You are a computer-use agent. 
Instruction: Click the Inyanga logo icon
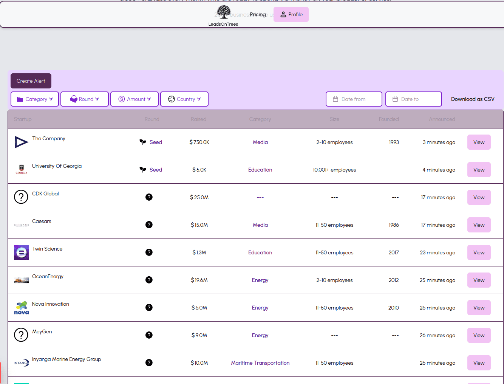(x=22, y=363)
